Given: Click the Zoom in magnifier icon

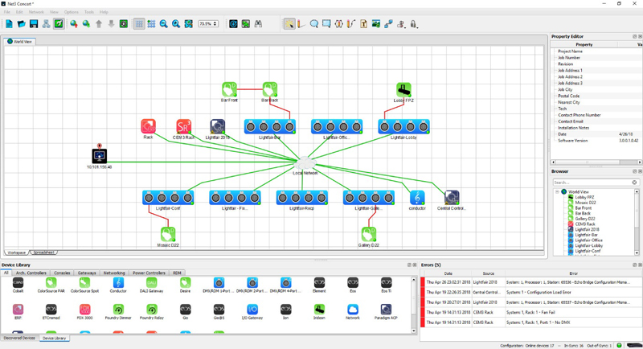Looking at the screenshot, I should pyautogui.click(x=176, y=24).
